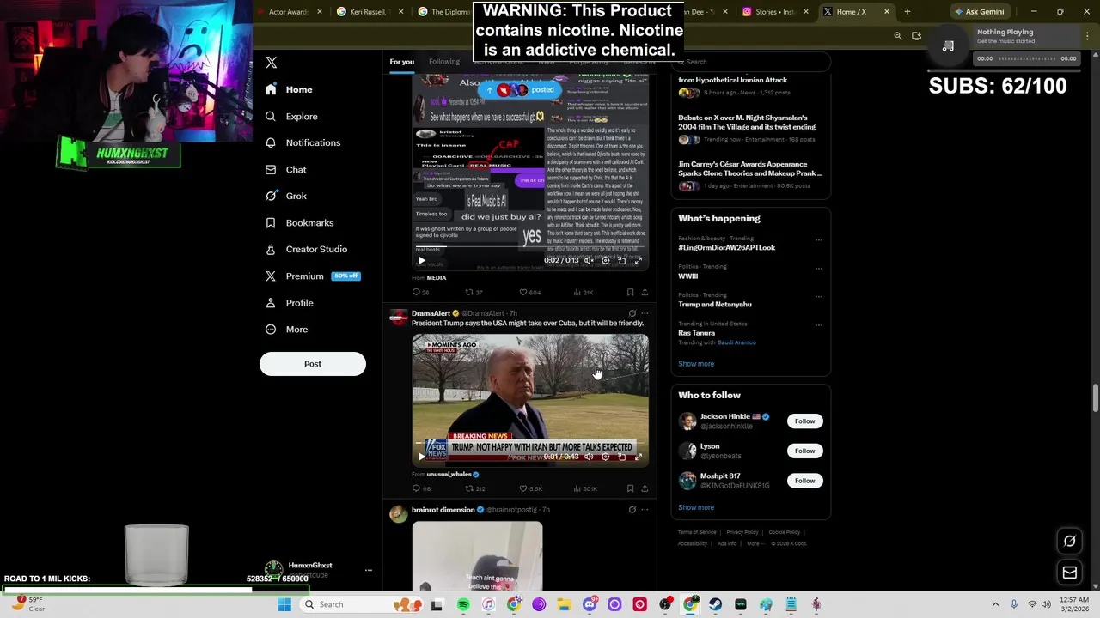Show more under Who to follow
This screenshot has height=618, width=1100.
click(696, 507)
